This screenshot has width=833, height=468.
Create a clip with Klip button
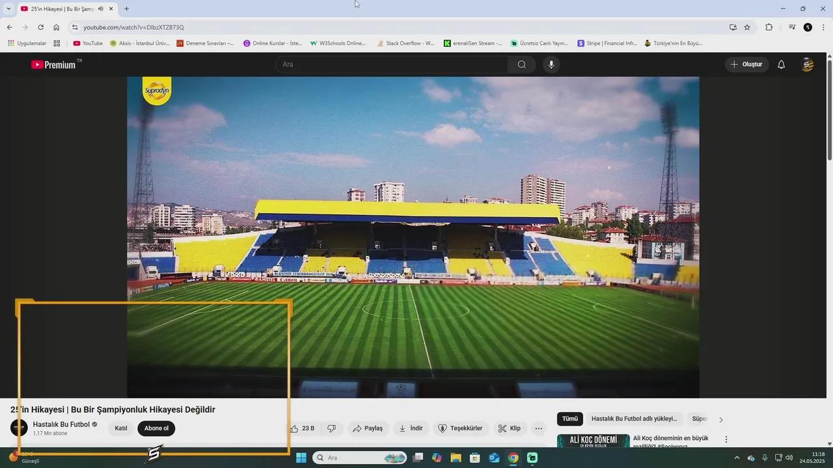coord(509,428)
